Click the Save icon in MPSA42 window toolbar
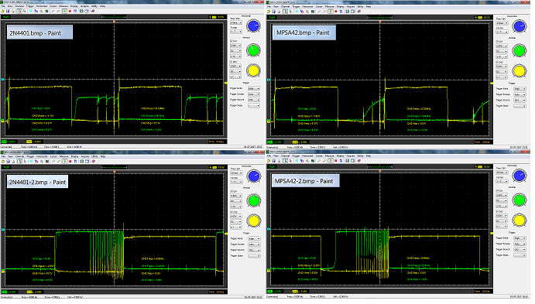The image size is (535, 304). click(273, 12)
